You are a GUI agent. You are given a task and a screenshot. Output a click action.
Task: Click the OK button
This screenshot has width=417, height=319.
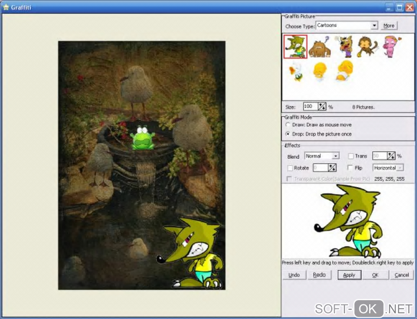click(x=375, y=275)
